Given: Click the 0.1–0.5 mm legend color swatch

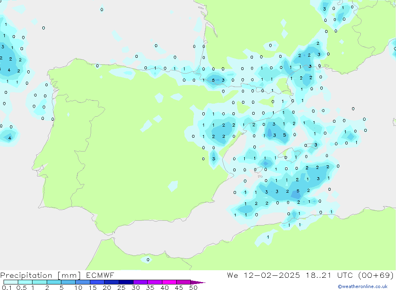Looking at the screenshot, I should point(11,282).
